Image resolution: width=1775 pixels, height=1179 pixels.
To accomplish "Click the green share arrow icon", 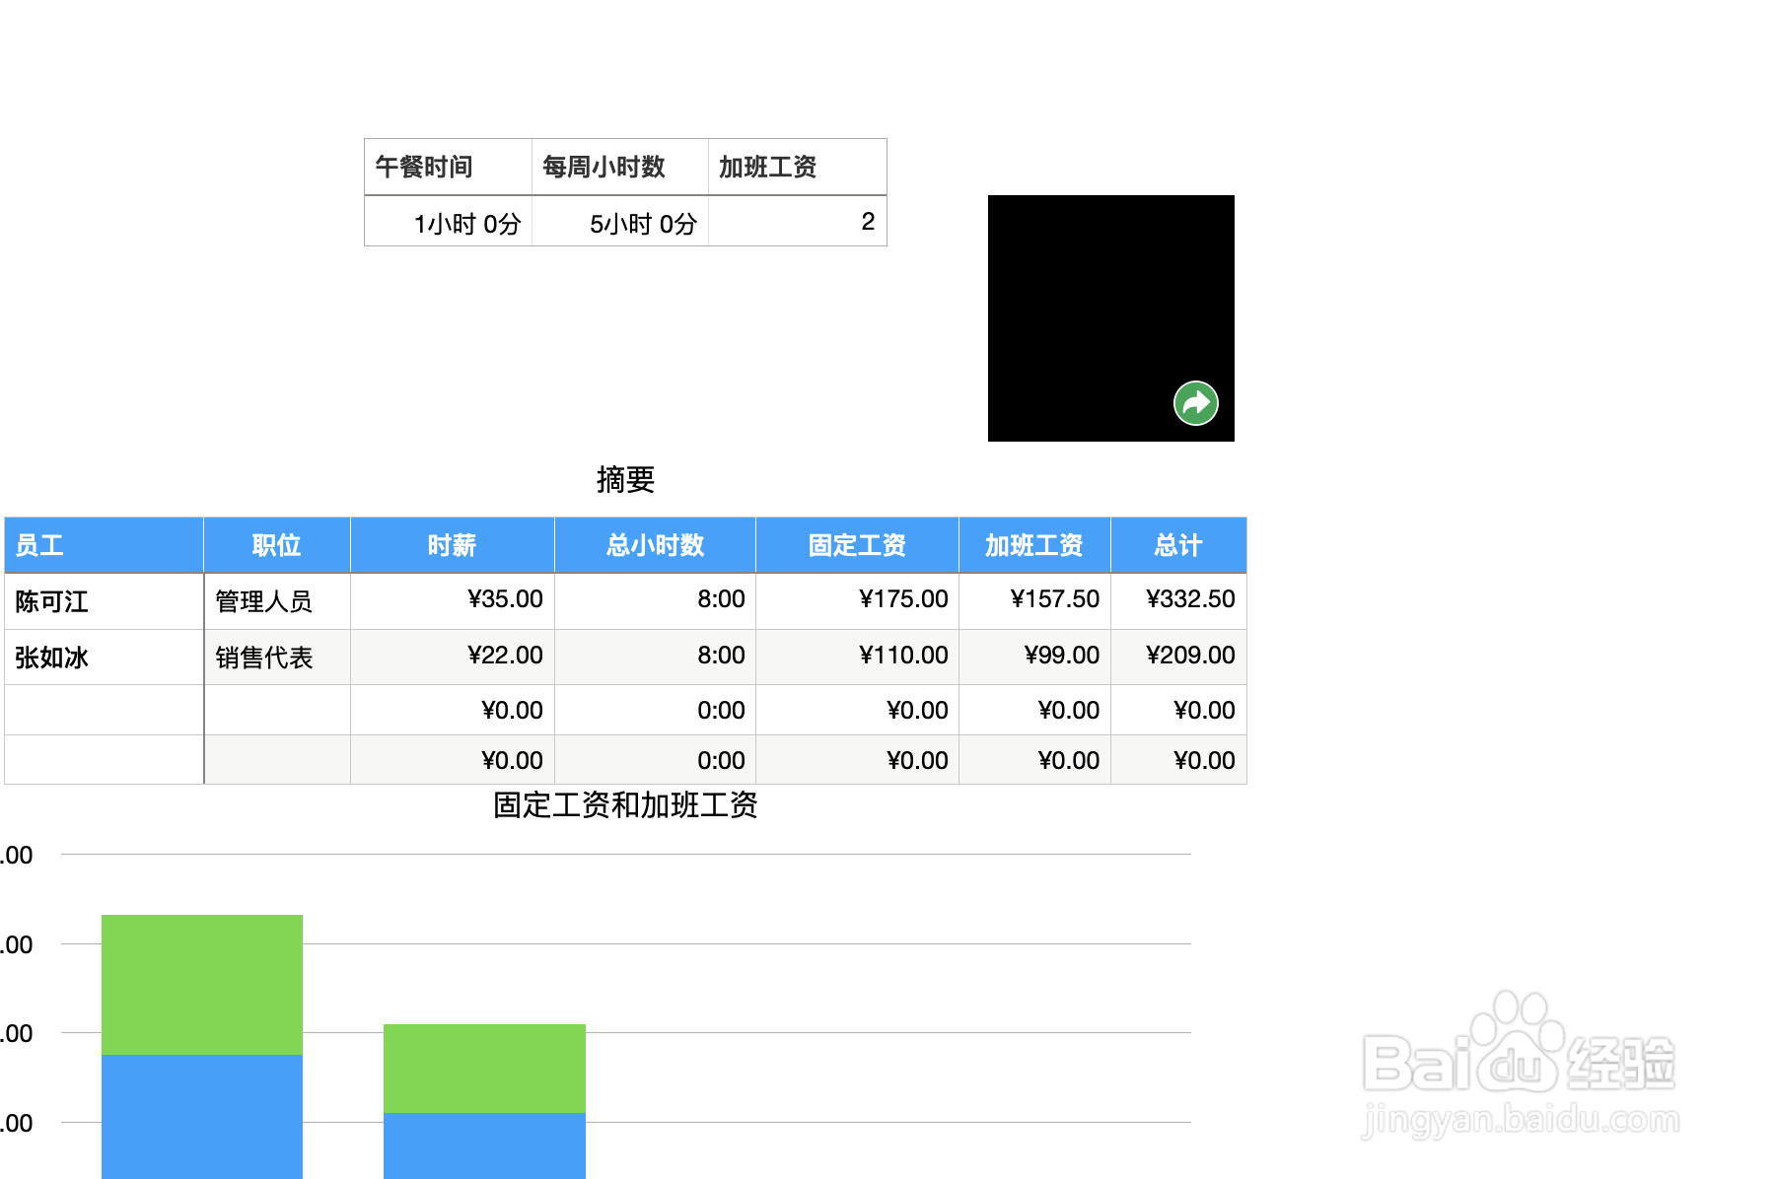I will point(1196,403).
